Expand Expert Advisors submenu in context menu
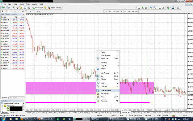The width and height of the screenshot is (193, 121). [108, 55]
